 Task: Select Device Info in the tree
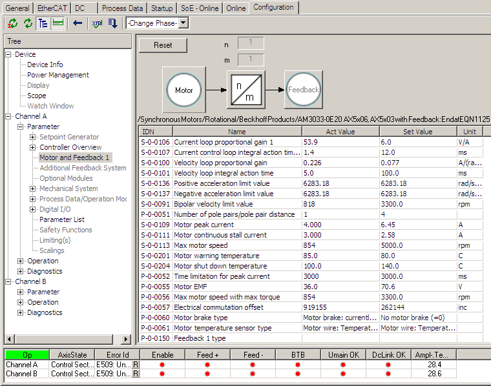[45, 65]
